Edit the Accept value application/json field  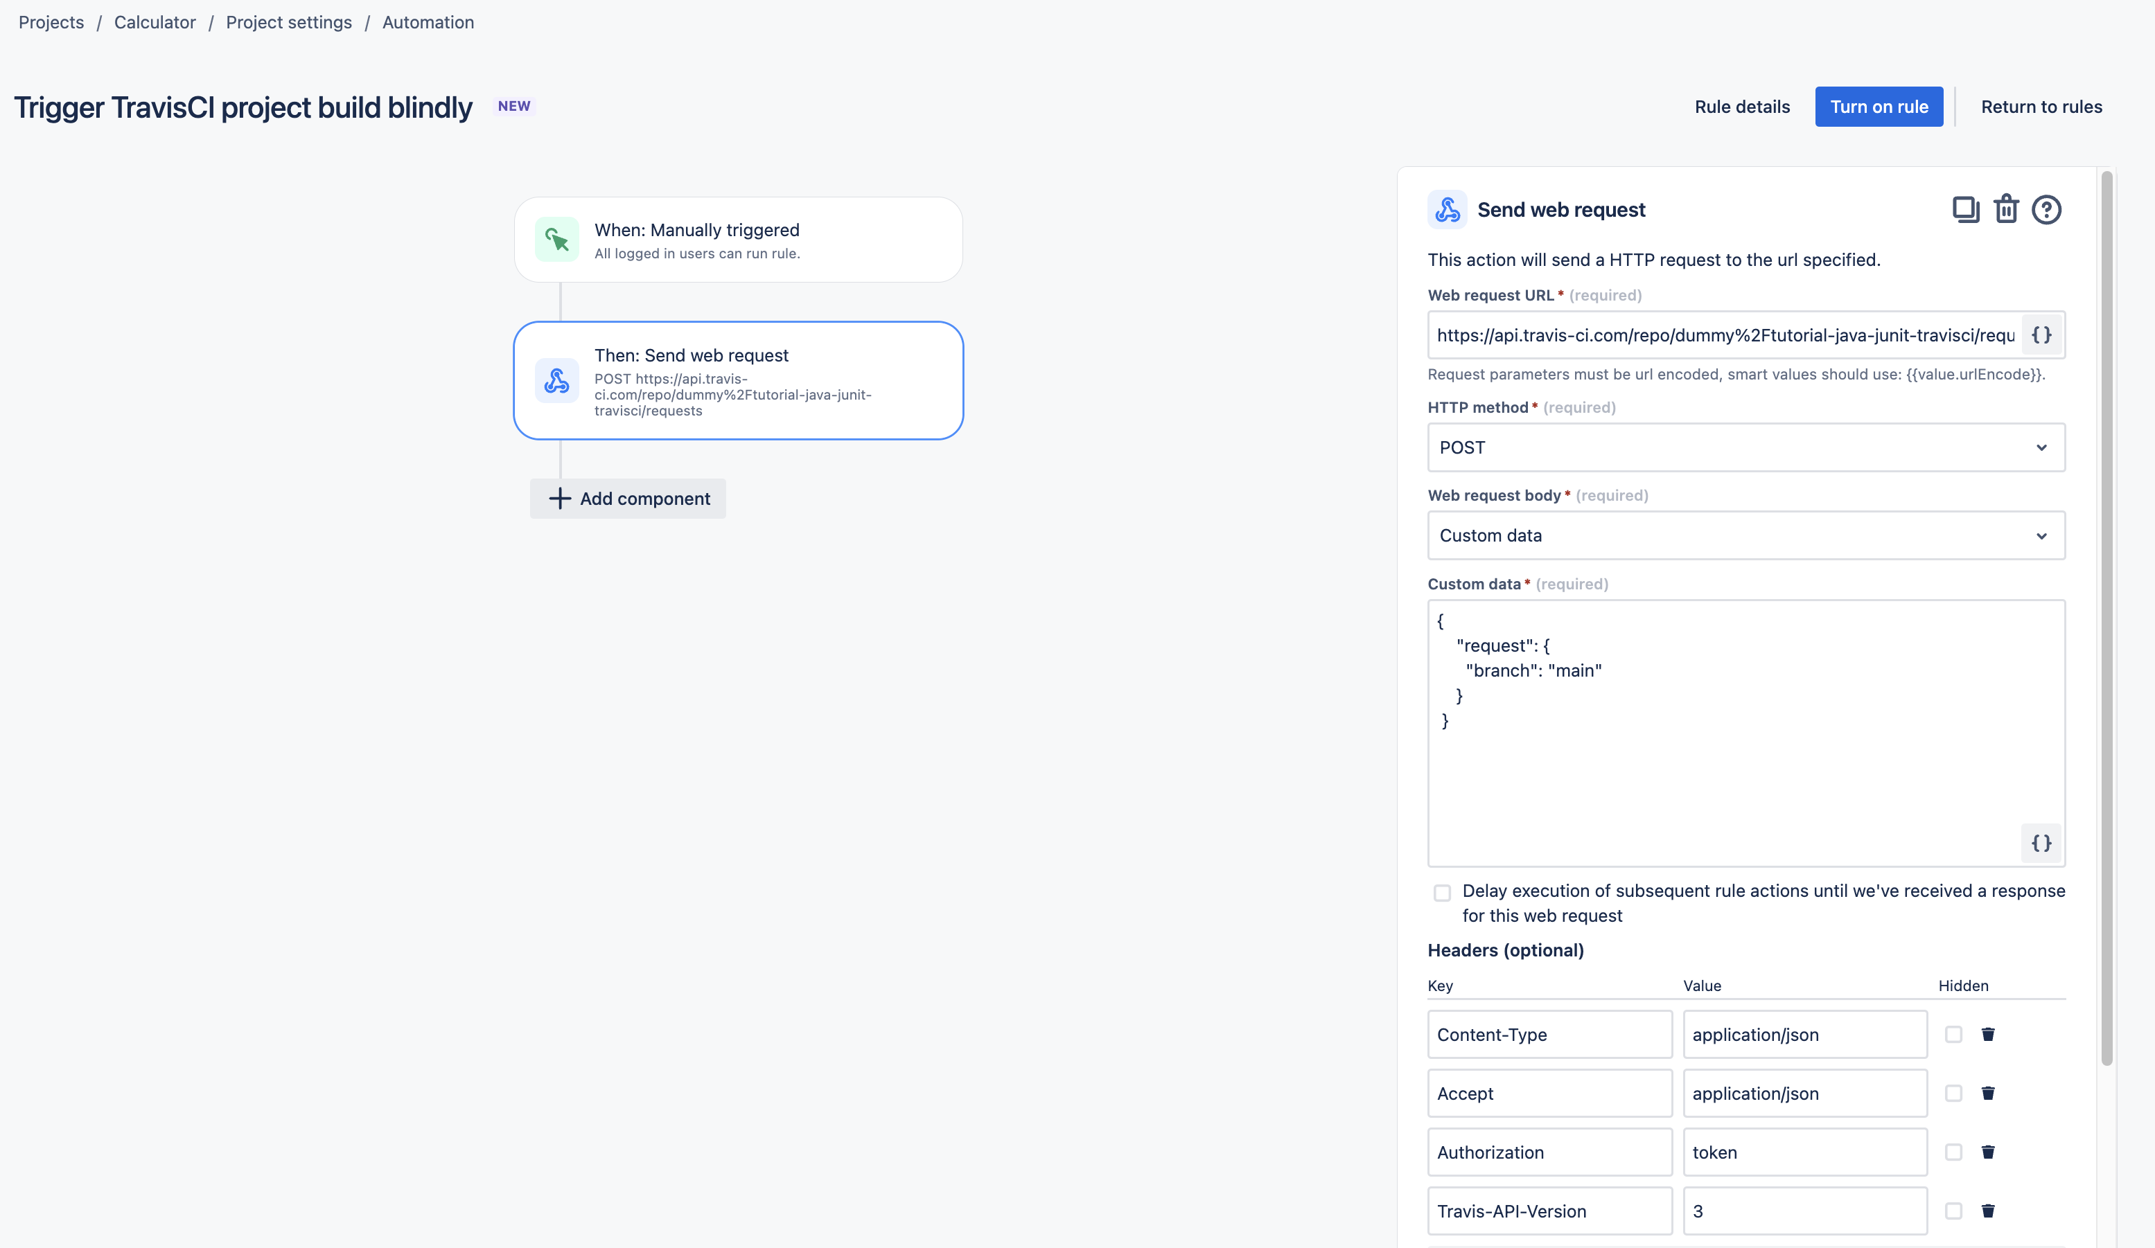(x=1805, y=1094)
